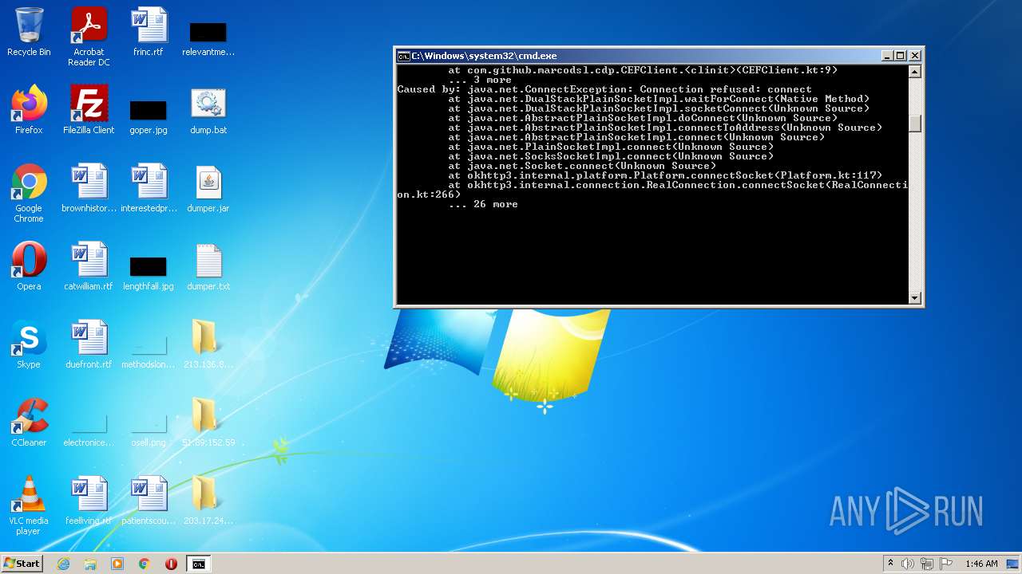Screen dimensions: 1022x574
Task: Open the volume speaker tray icon
Action: [908, 564]
